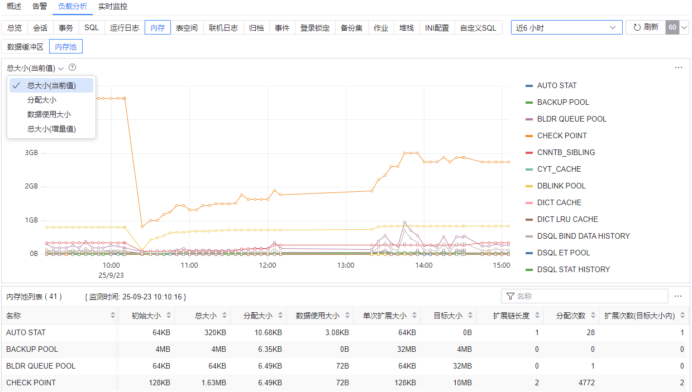Switch to the 告警 top tab

[40, 7]
